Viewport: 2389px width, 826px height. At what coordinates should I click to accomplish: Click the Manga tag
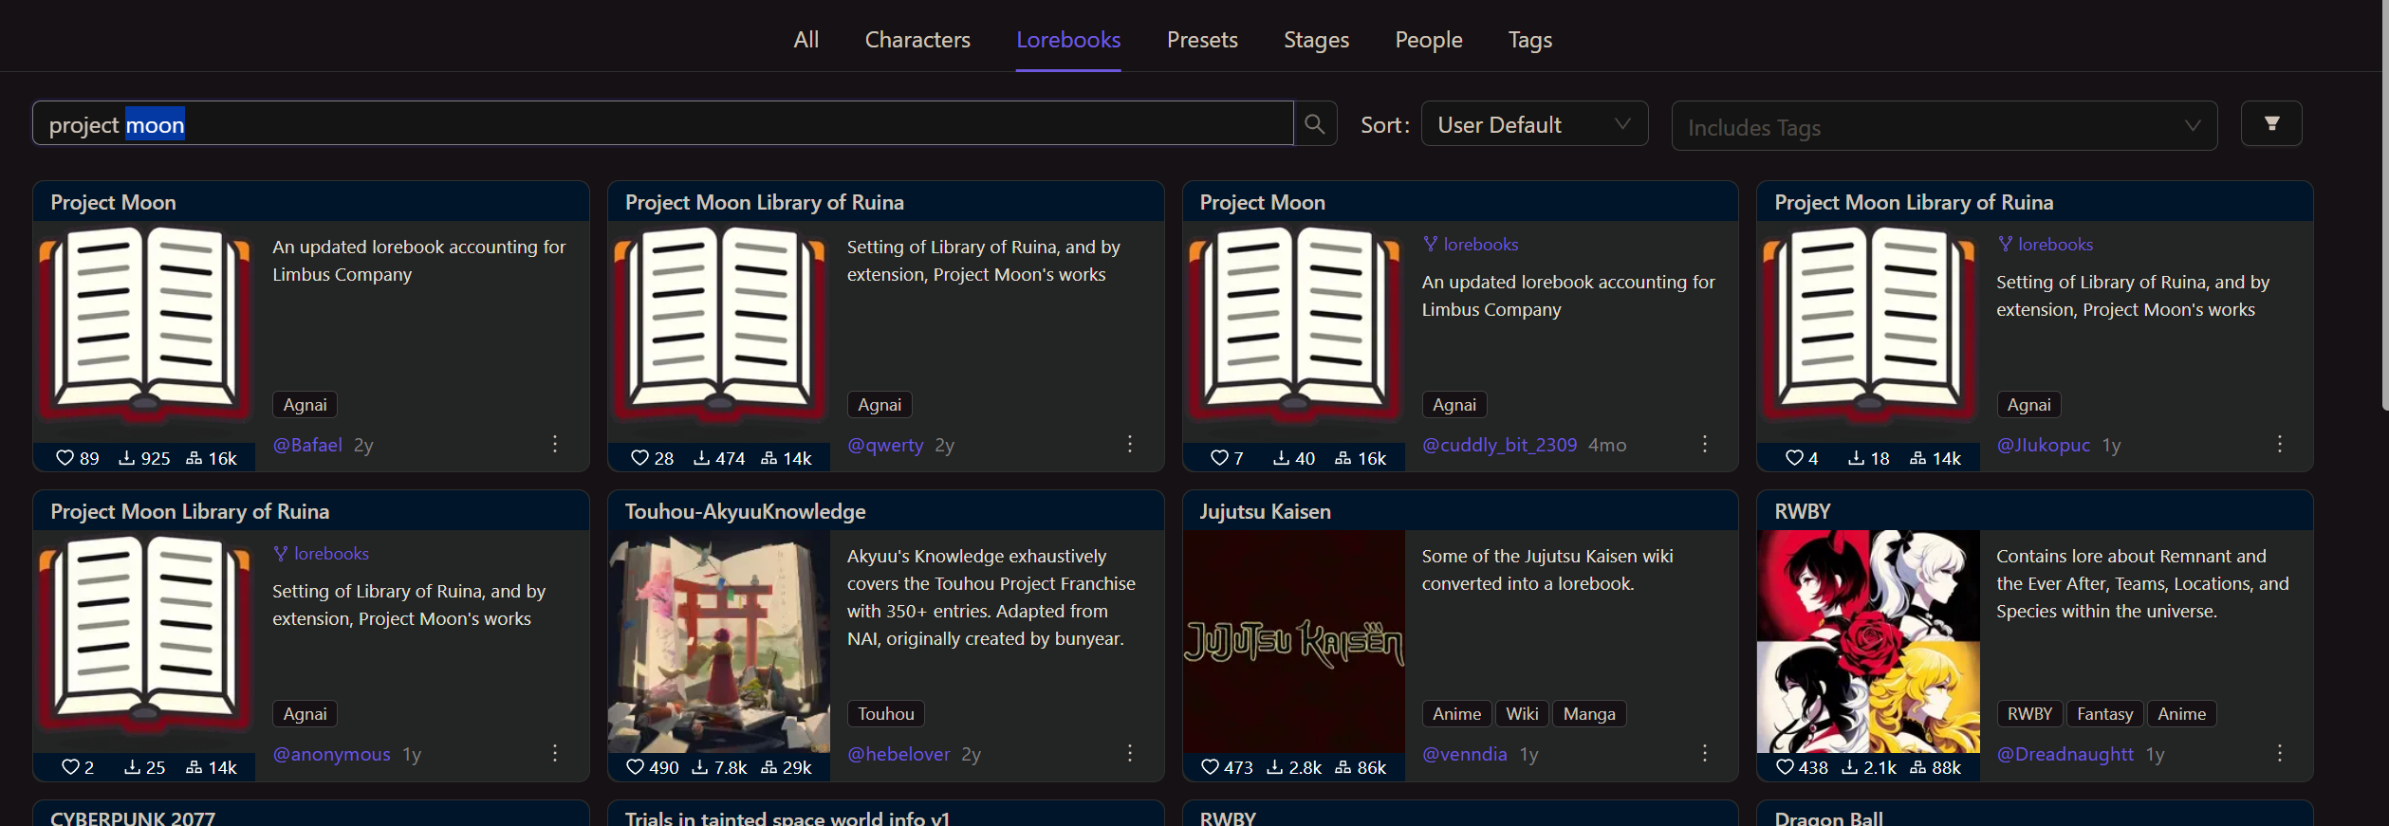point(1589,714)
